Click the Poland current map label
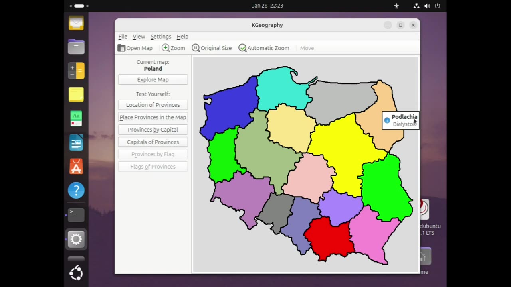The image size is (511, 287). click(x=153, y=69)
